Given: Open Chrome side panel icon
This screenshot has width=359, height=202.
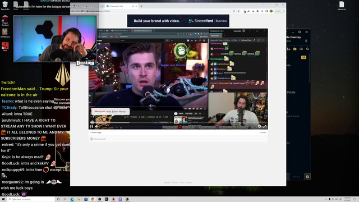Looking at the screenshot, I should 266,11.
